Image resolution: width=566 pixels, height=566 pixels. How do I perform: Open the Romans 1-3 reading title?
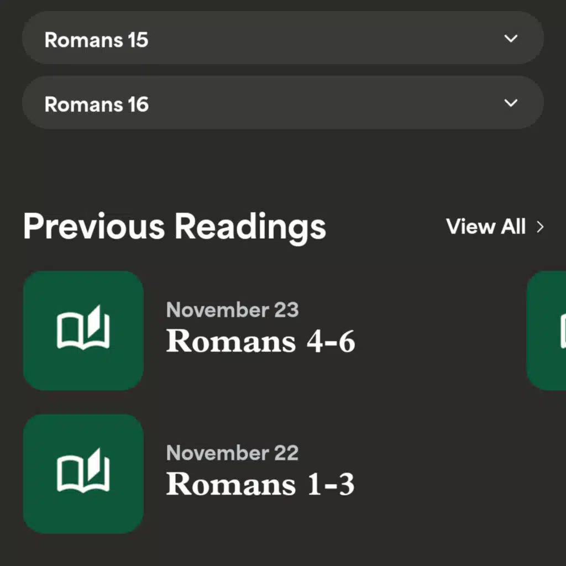[x=260, y=484]
